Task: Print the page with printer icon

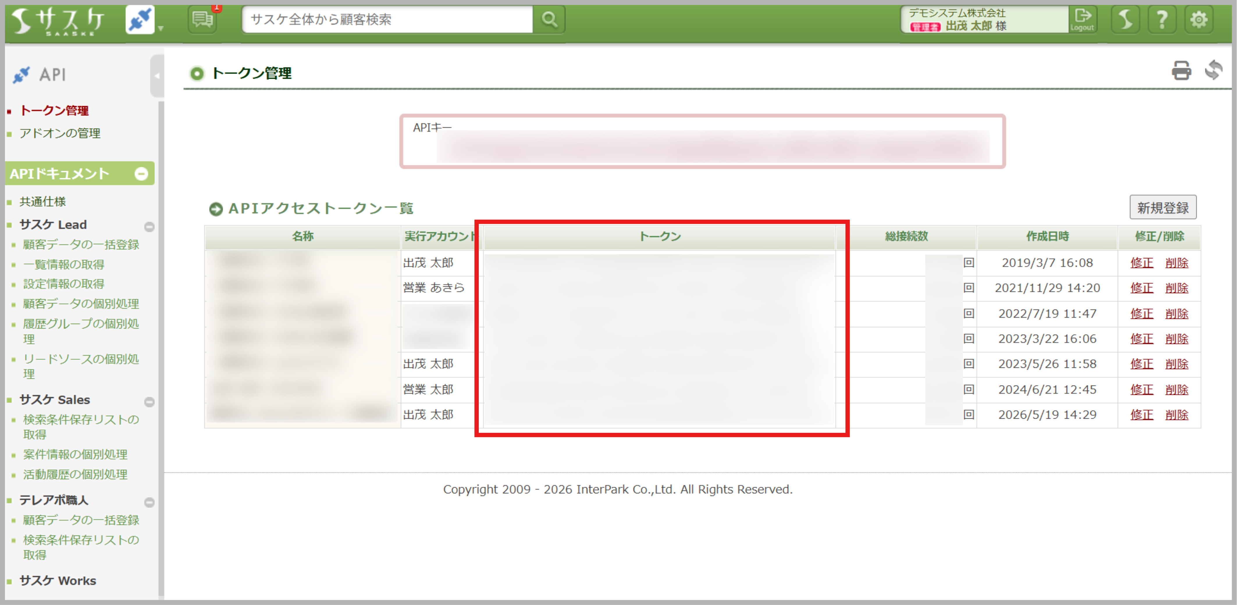Action: tap(1181, 71)
